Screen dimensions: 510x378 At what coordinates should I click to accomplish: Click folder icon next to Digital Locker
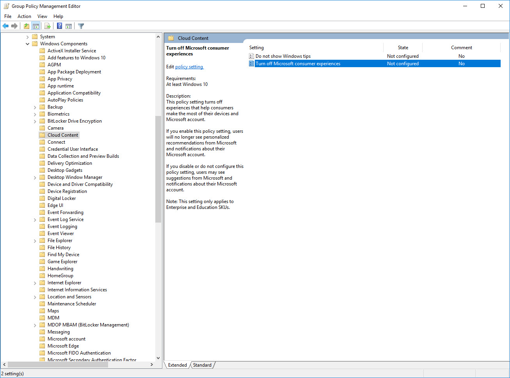click(43, 198)
